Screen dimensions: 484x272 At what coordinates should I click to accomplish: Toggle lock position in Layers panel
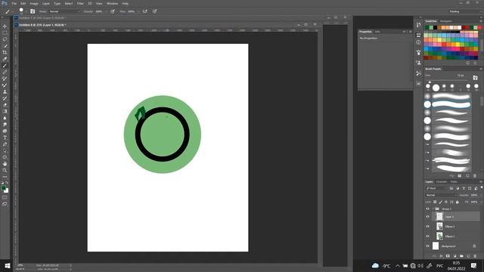[446, 202]
